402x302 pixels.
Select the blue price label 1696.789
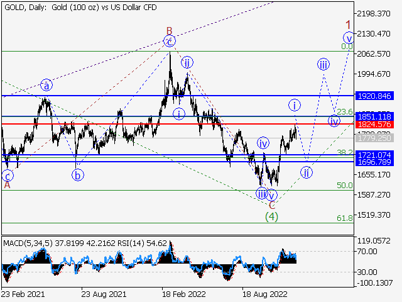click(374, 162)
